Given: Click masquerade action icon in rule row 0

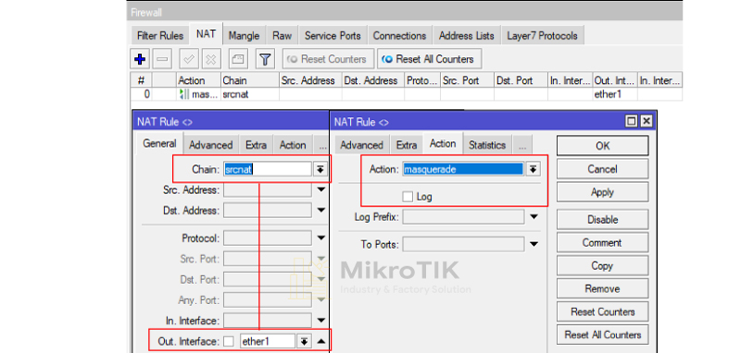Looking at the screenshot, I should coord(183,94).
